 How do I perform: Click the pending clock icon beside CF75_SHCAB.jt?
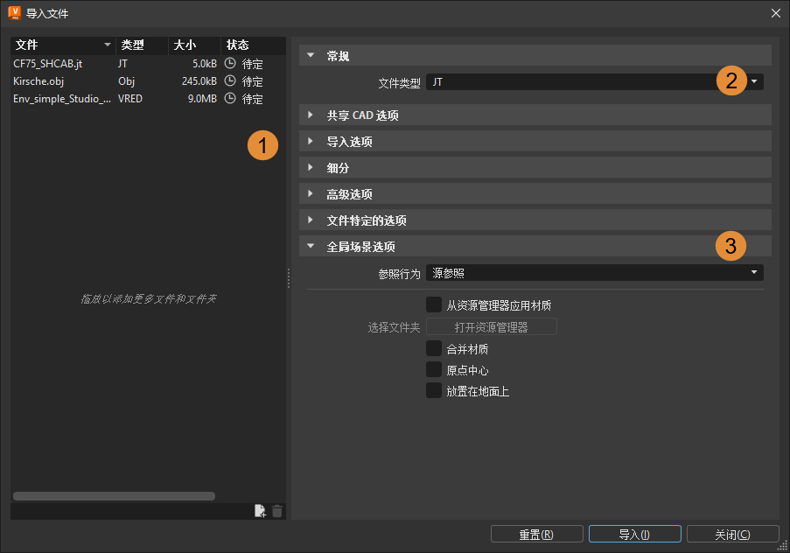[x=229, y=63]
